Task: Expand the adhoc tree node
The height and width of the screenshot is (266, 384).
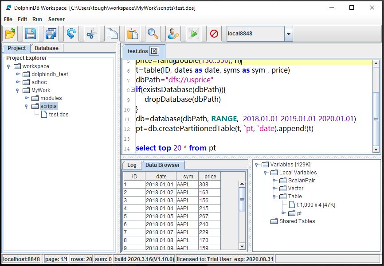Action: coord(18,82)
